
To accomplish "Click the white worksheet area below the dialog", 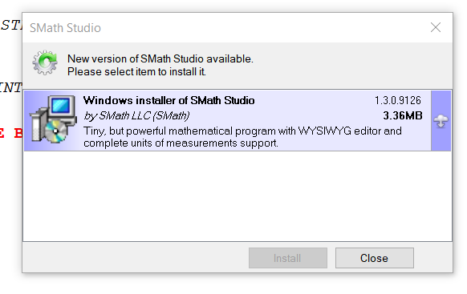I will pos(233,284).
